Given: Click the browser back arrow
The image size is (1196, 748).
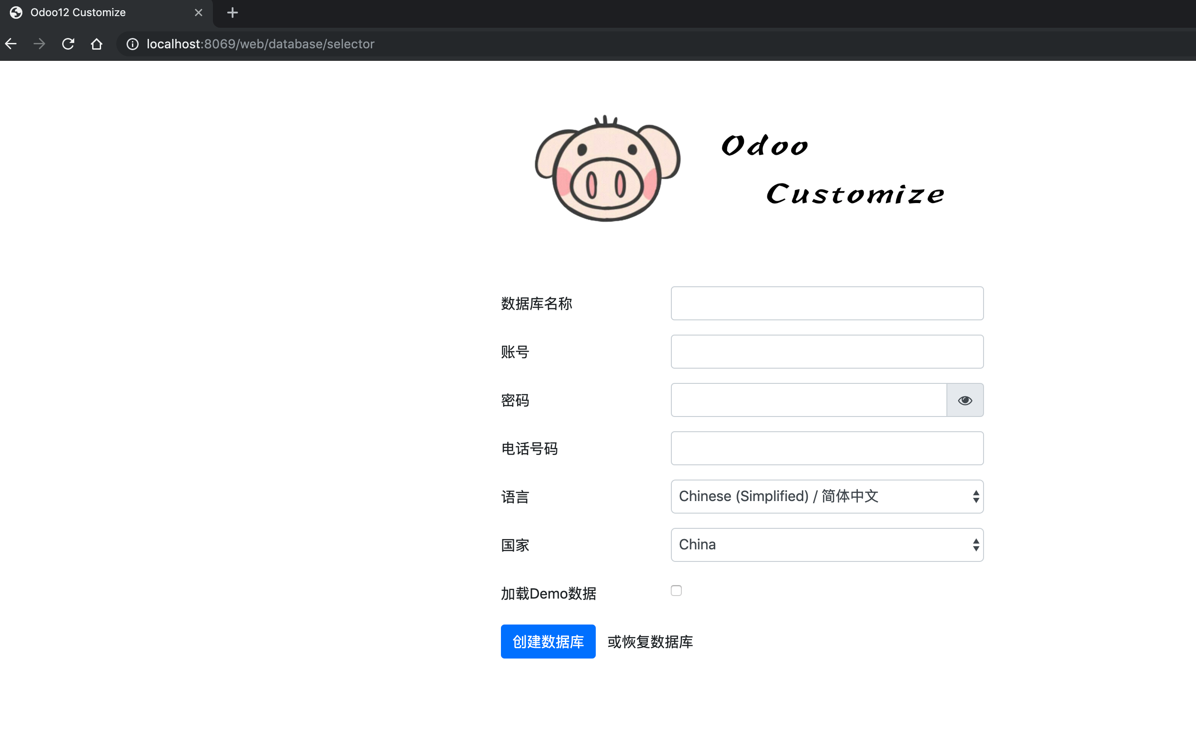Looking at the screenshot, I should pyautogui.click(x=11, y=44).
